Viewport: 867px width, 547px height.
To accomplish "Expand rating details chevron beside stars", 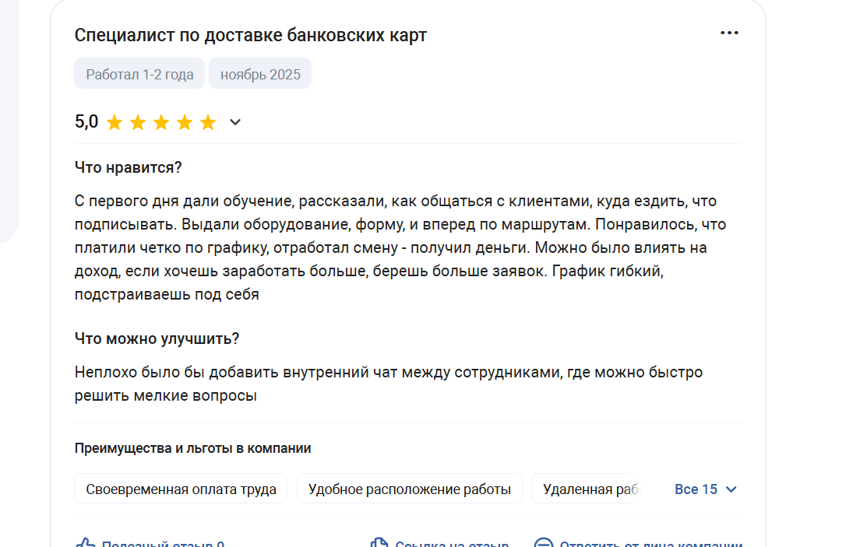I will coord(235,122).
